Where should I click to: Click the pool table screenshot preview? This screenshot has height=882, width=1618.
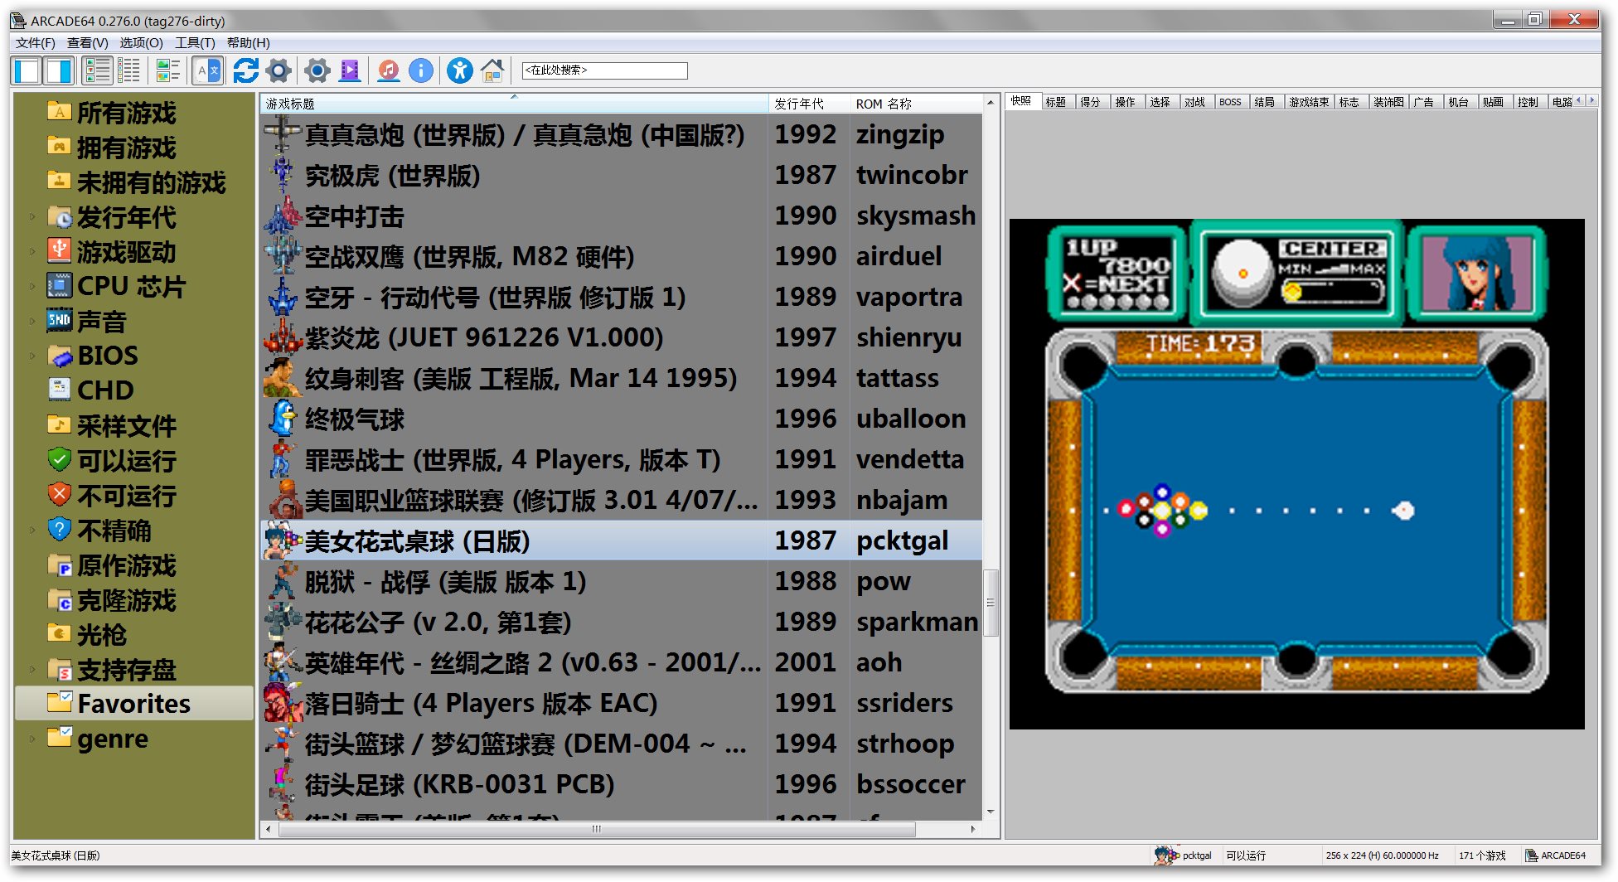click(x=1296, y=474)
